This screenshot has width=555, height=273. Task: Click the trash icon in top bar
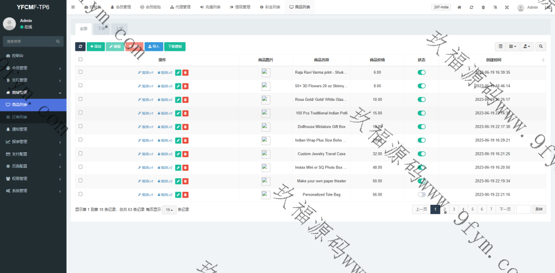[x=483, y=8]
